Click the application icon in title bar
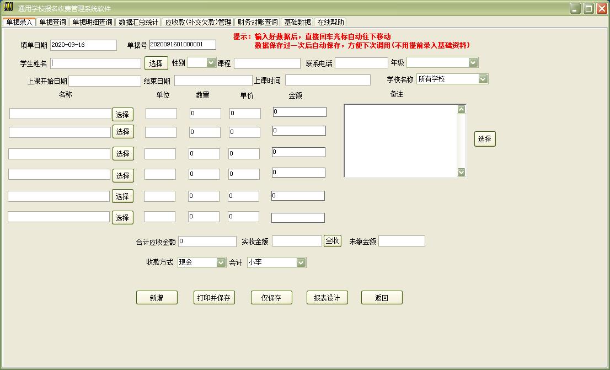The height and width of the screenshot is (370, 610). [8, 8]
